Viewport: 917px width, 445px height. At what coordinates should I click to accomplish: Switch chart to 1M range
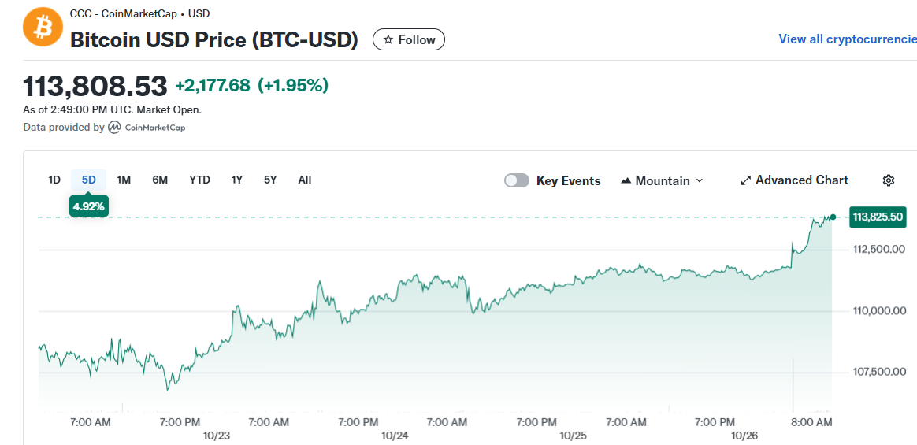coord(124,180)
